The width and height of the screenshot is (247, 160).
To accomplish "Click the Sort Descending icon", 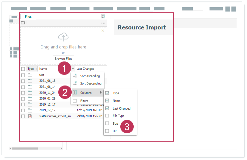I will point(75,84).
